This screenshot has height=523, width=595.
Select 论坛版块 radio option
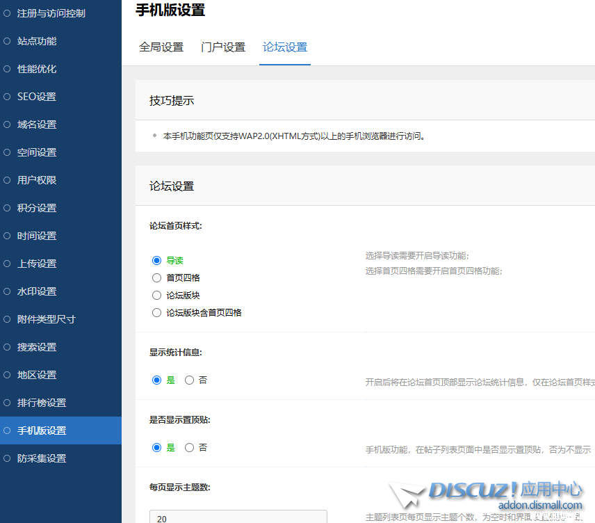pos(156,295)
